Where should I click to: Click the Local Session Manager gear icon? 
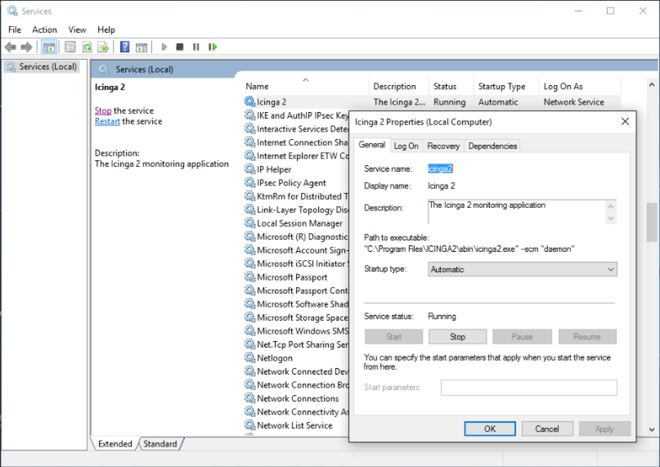click(250, 223)
